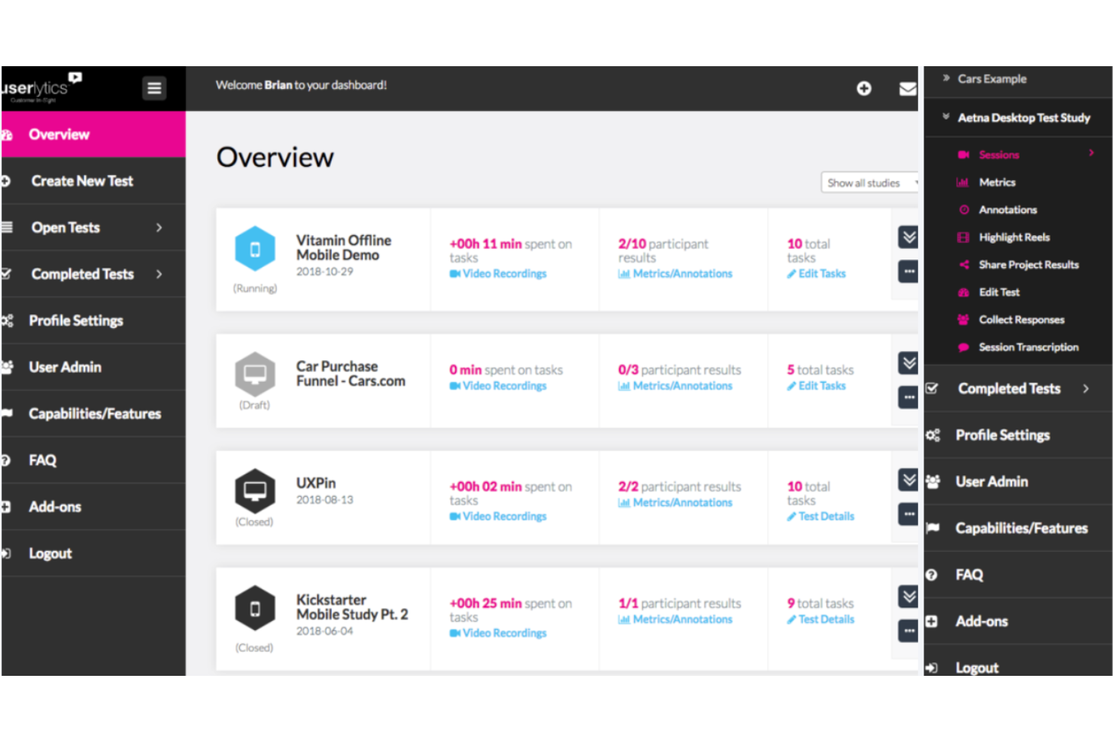
Task: Select the Sessions video camera icon
Action: pos(965,154)
